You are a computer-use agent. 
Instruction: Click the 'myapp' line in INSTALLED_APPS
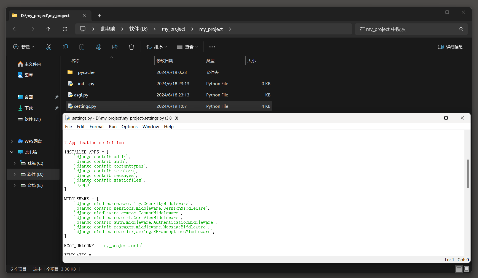84,185
